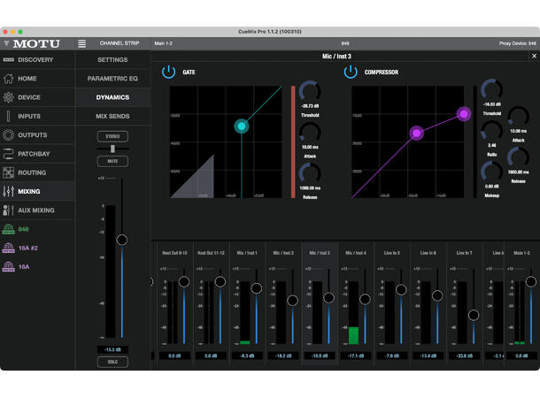The height and width of the screenshot is (398, 540).
Task: Open the hamburger menu beside Channel Strip
Action: click(82, 43)
